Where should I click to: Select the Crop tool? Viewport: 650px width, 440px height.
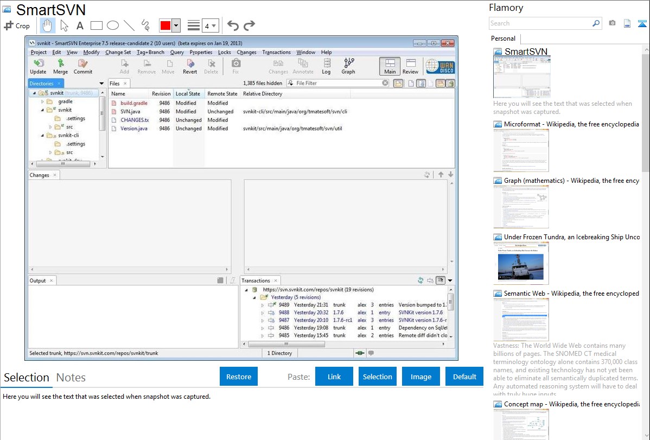[17, 25]
